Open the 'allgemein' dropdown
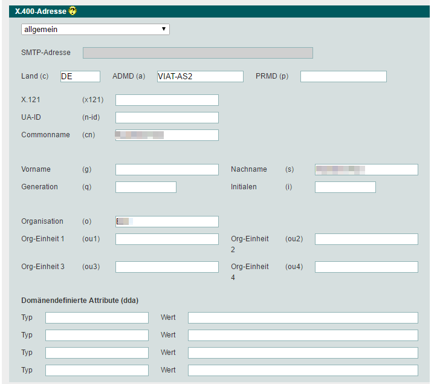437x384 pixels. coord(95,29)
